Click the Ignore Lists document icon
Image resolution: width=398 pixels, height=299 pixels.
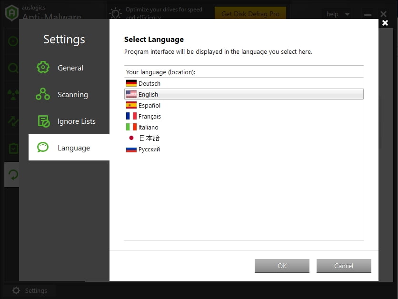44,121
